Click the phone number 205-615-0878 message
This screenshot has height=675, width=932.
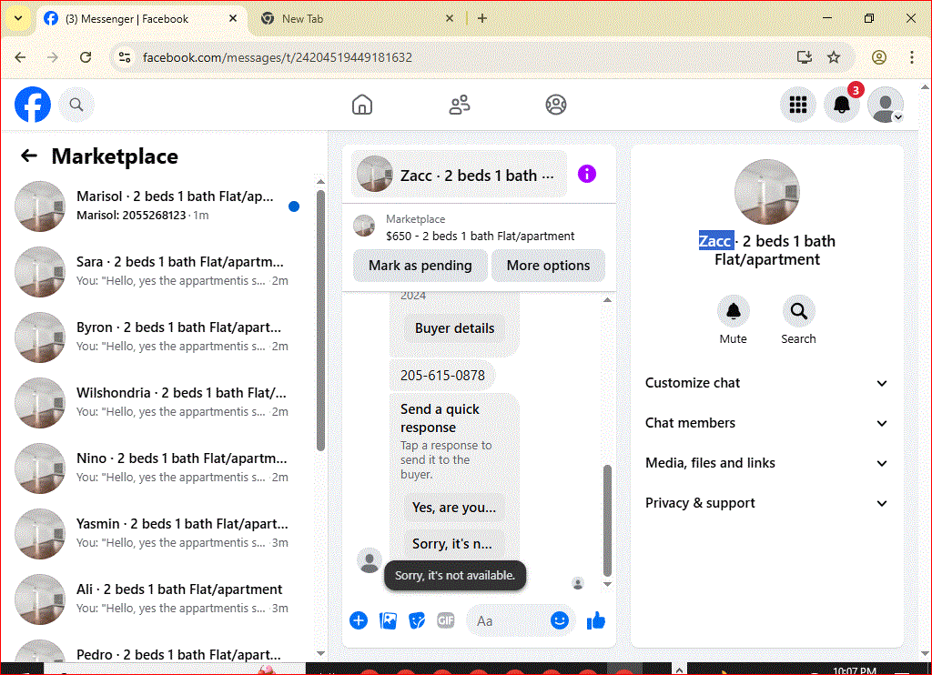[x=442, y=376]
